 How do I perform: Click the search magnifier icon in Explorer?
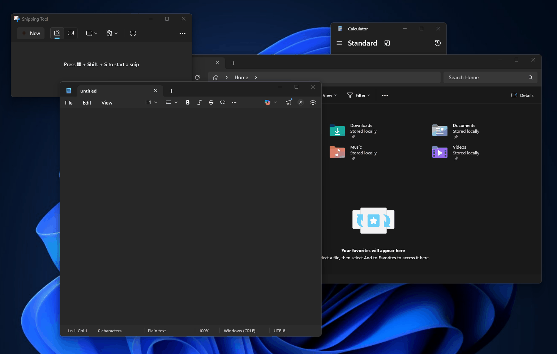(531, 77)
